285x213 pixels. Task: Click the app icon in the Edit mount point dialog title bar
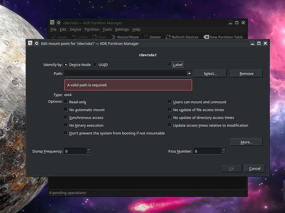click(30, 43)
